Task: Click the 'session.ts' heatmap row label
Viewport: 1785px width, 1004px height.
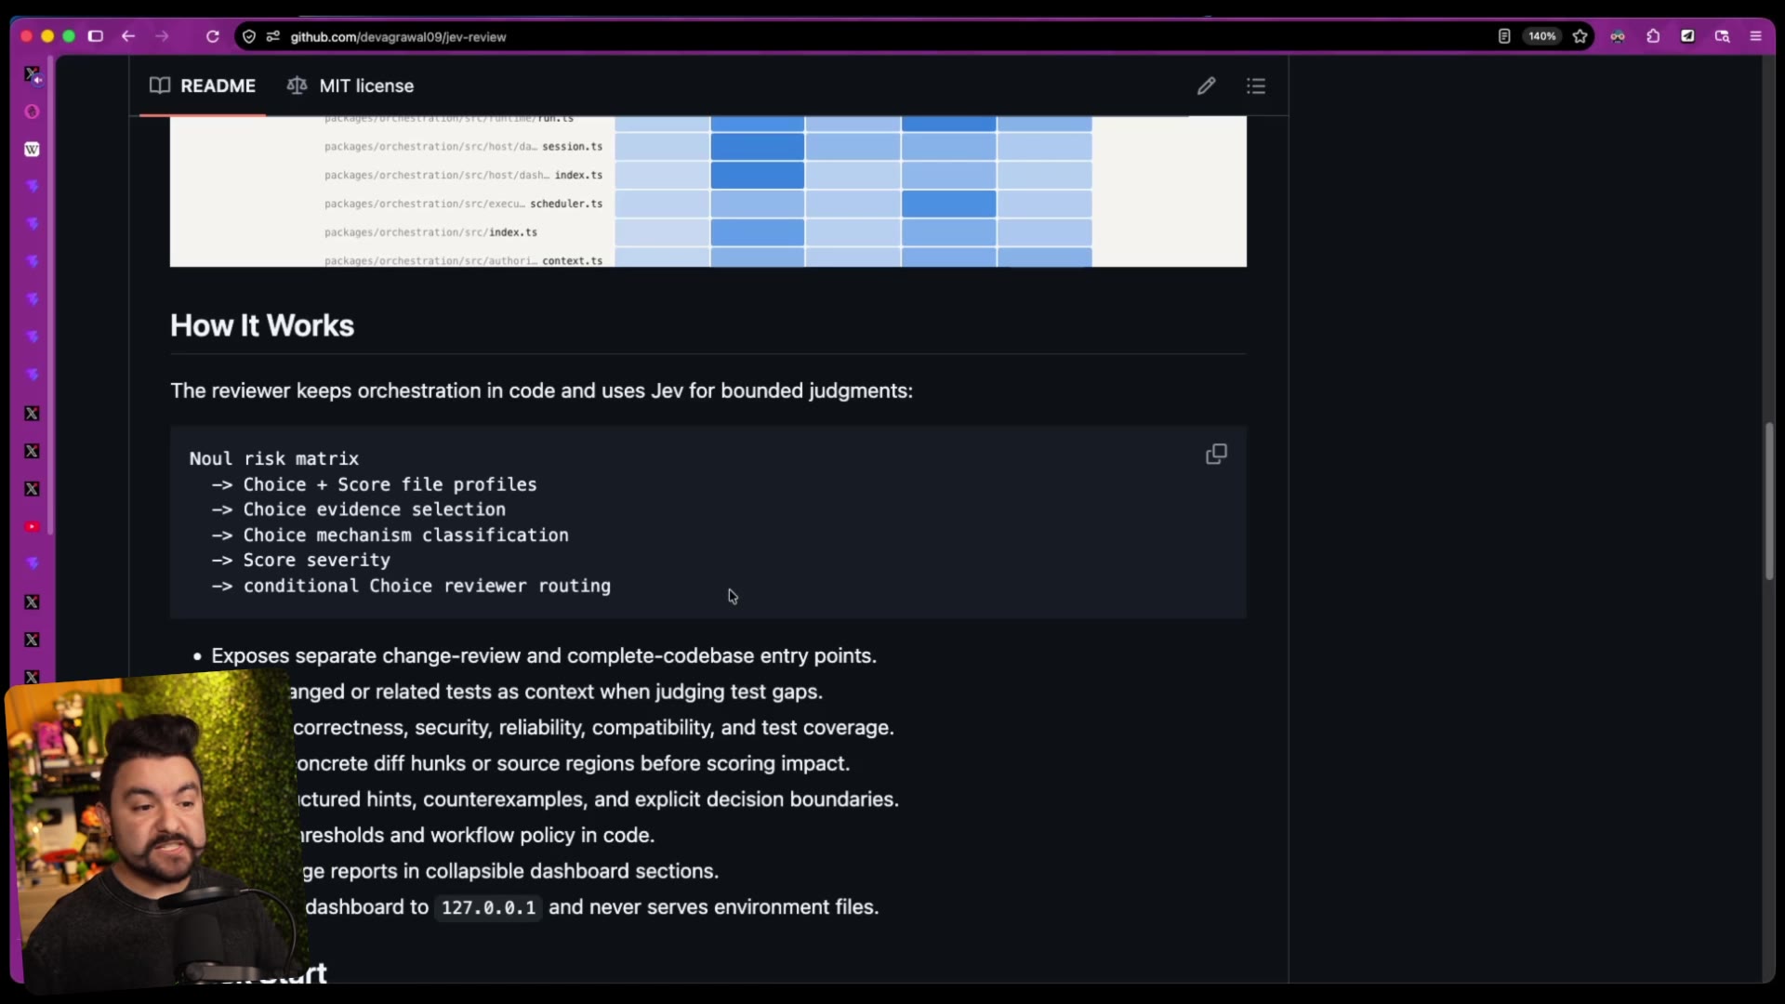Action: (572, 146)
